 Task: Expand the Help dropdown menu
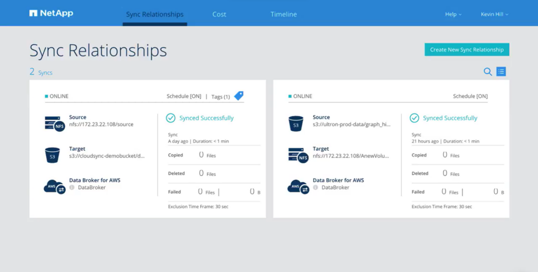[453, 14]
